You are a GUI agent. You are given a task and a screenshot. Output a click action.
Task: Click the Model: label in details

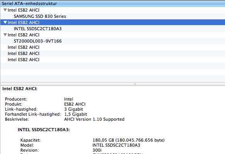(27, 145)
